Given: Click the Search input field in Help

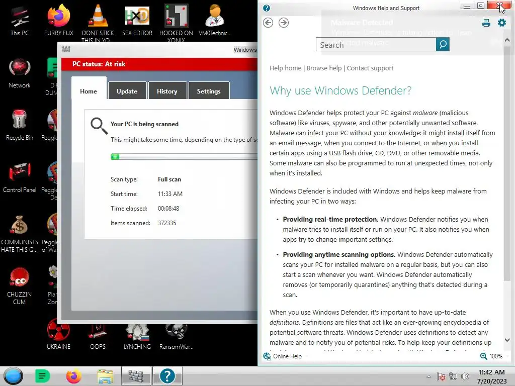Looking at the screenshot, I should 376,44.
